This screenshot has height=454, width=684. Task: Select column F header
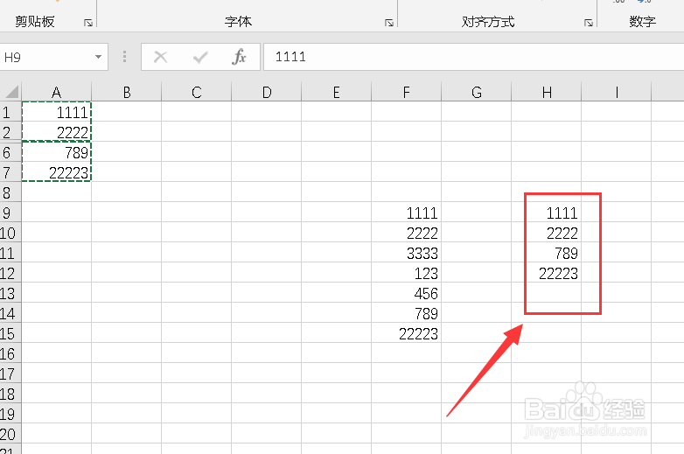(x=406, y=92)
